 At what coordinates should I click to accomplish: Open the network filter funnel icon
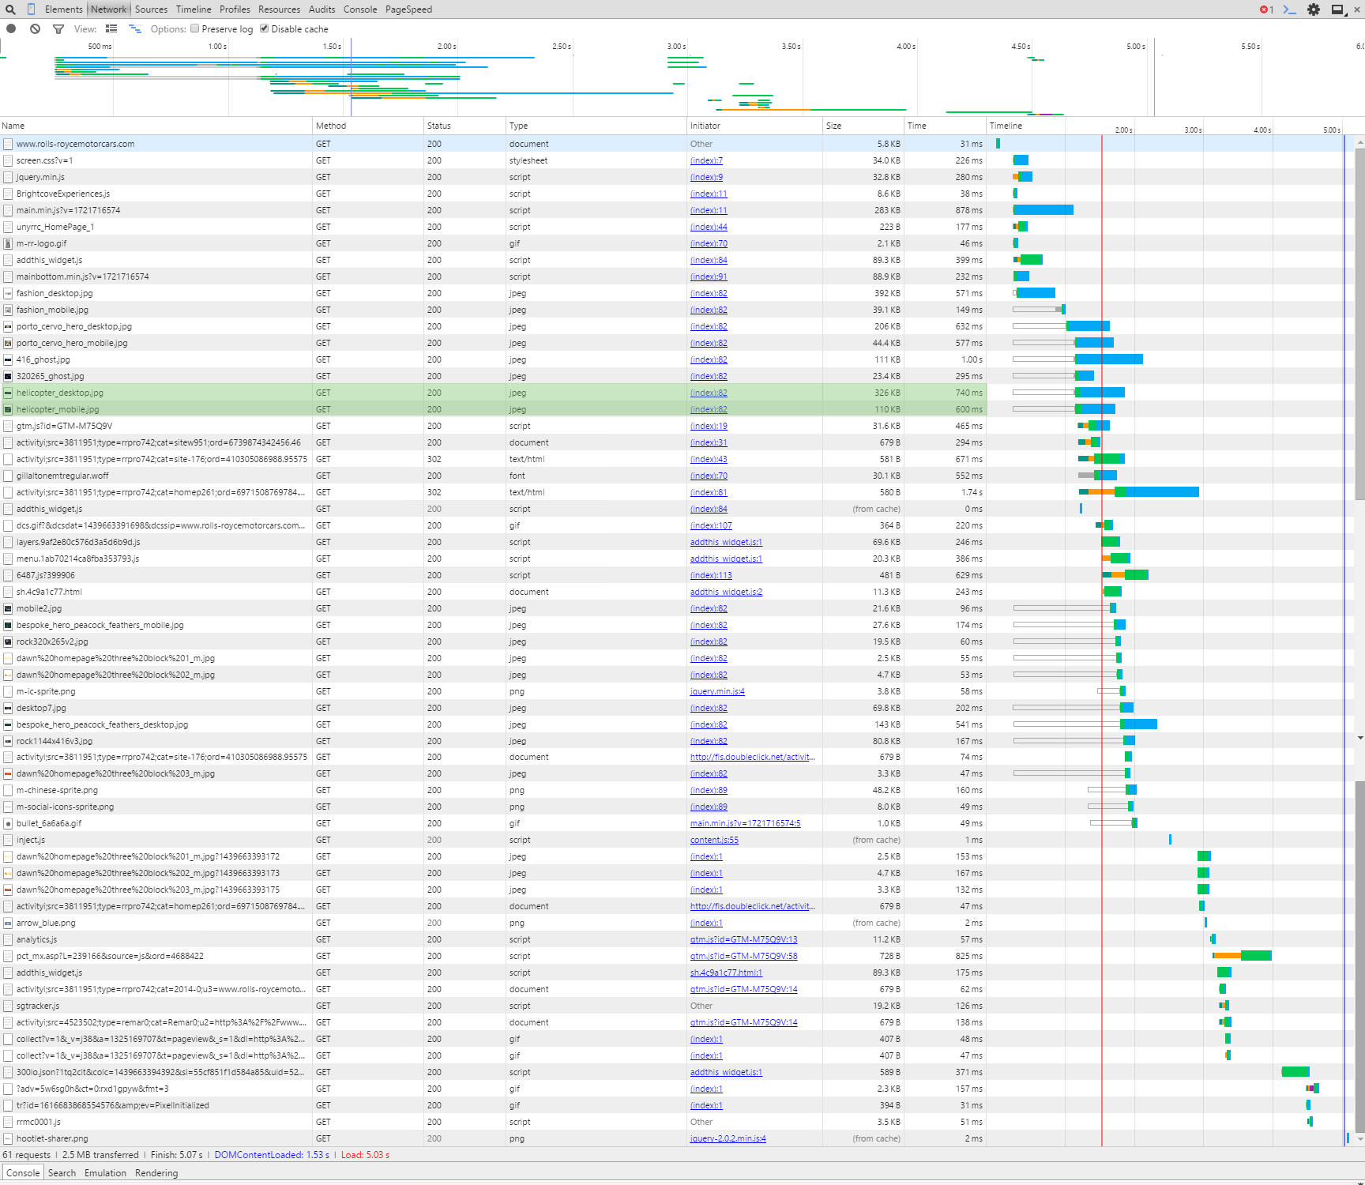pos(58,28)
